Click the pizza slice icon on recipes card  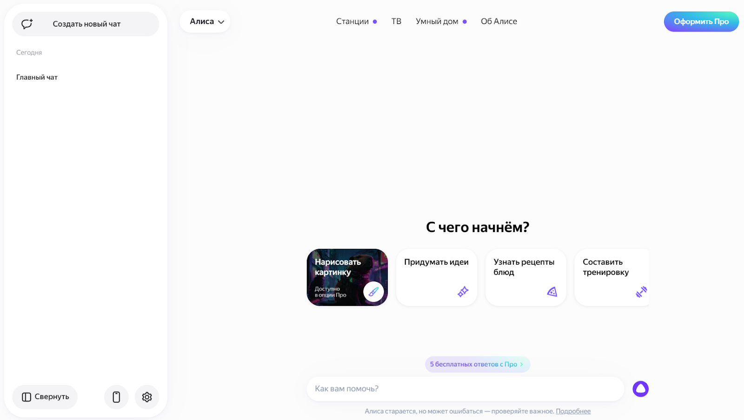point(552,292)
